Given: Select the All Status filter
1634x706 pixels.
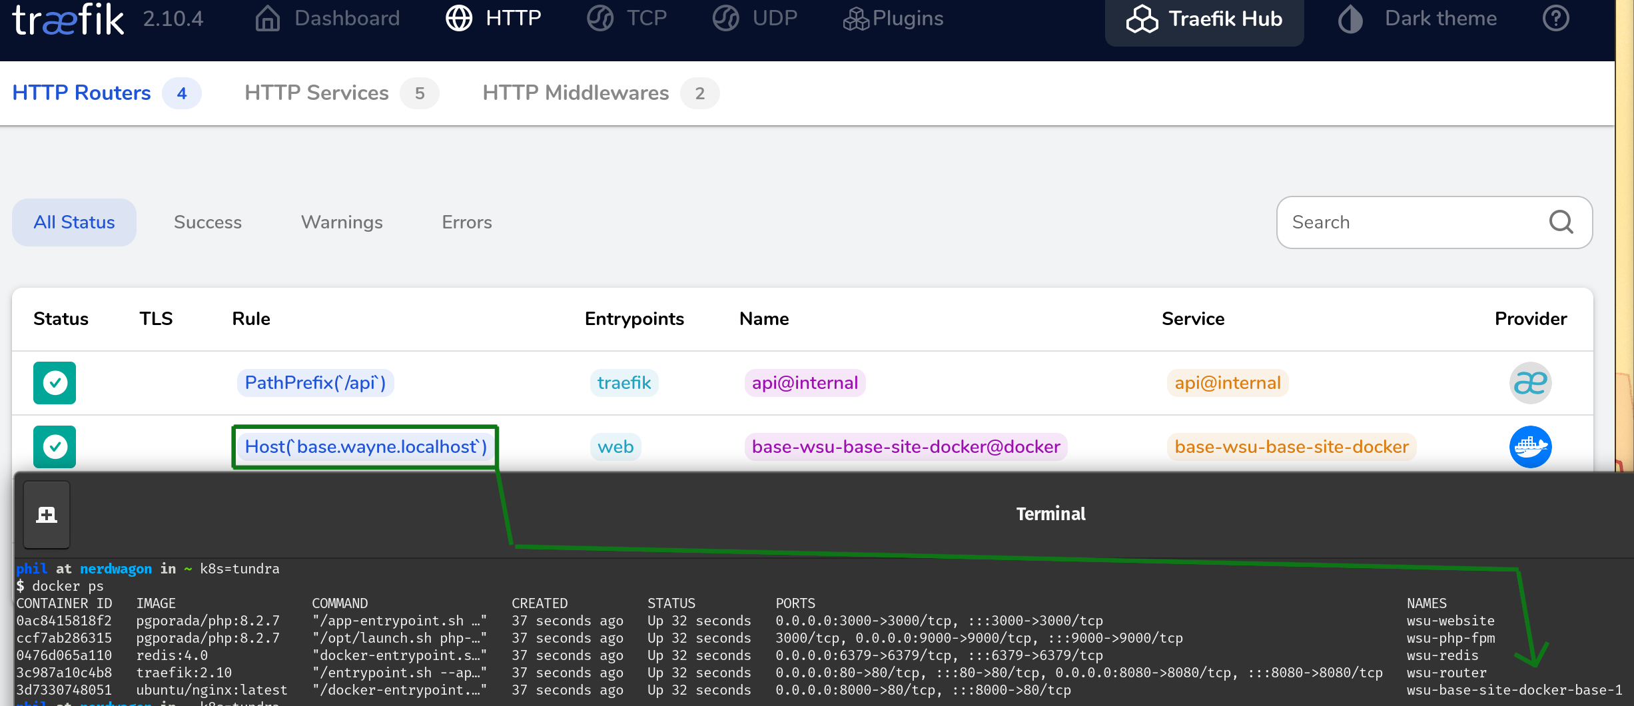Looking at the screenshot, I should [74, 222].
